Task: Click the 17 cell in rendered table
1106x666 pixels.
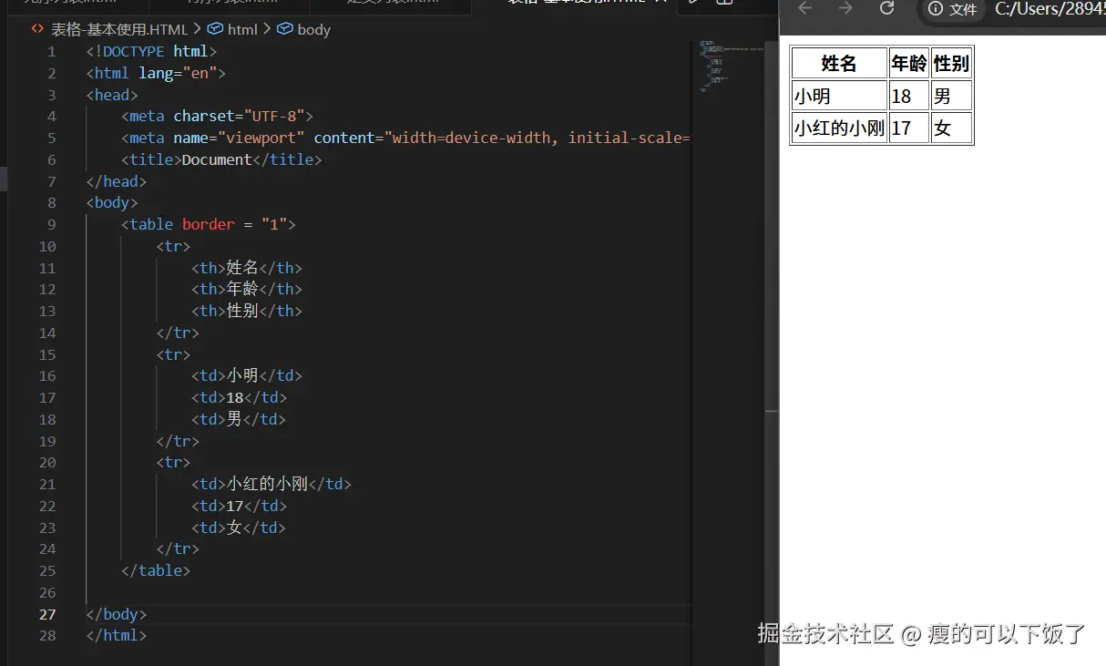Action: pyautogui.click(x=909, y=128)
